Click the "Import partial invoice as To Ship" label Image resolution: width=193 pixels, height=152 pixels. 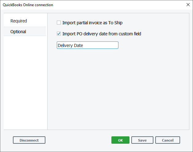(92, 23)
